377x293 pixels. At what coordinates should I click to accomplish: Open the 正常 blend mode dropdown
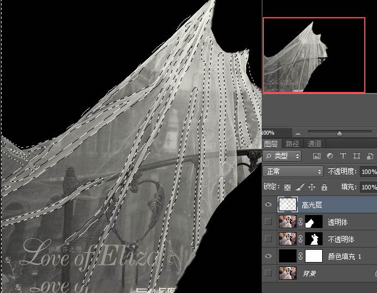(293, 172)
